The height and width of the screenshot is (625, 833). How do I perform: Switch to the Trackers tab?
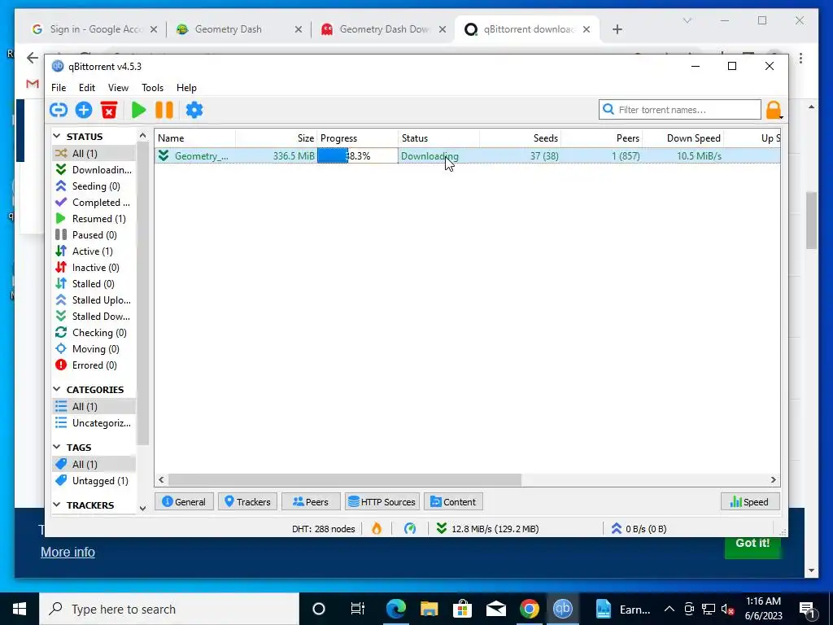pos(247,501)
